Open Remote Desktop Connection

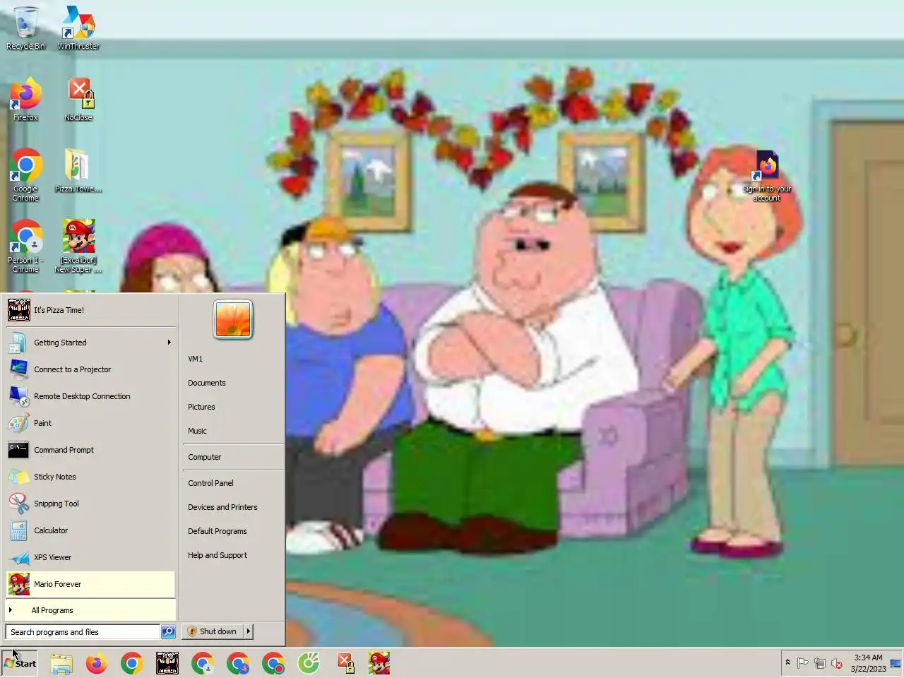tap(91, 396)
